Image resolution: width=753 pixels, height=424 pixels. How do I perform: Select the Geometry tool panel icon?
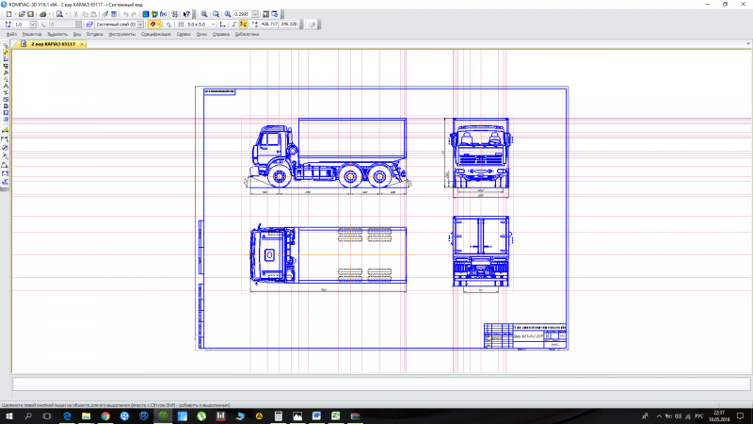[x=6, y=53]
